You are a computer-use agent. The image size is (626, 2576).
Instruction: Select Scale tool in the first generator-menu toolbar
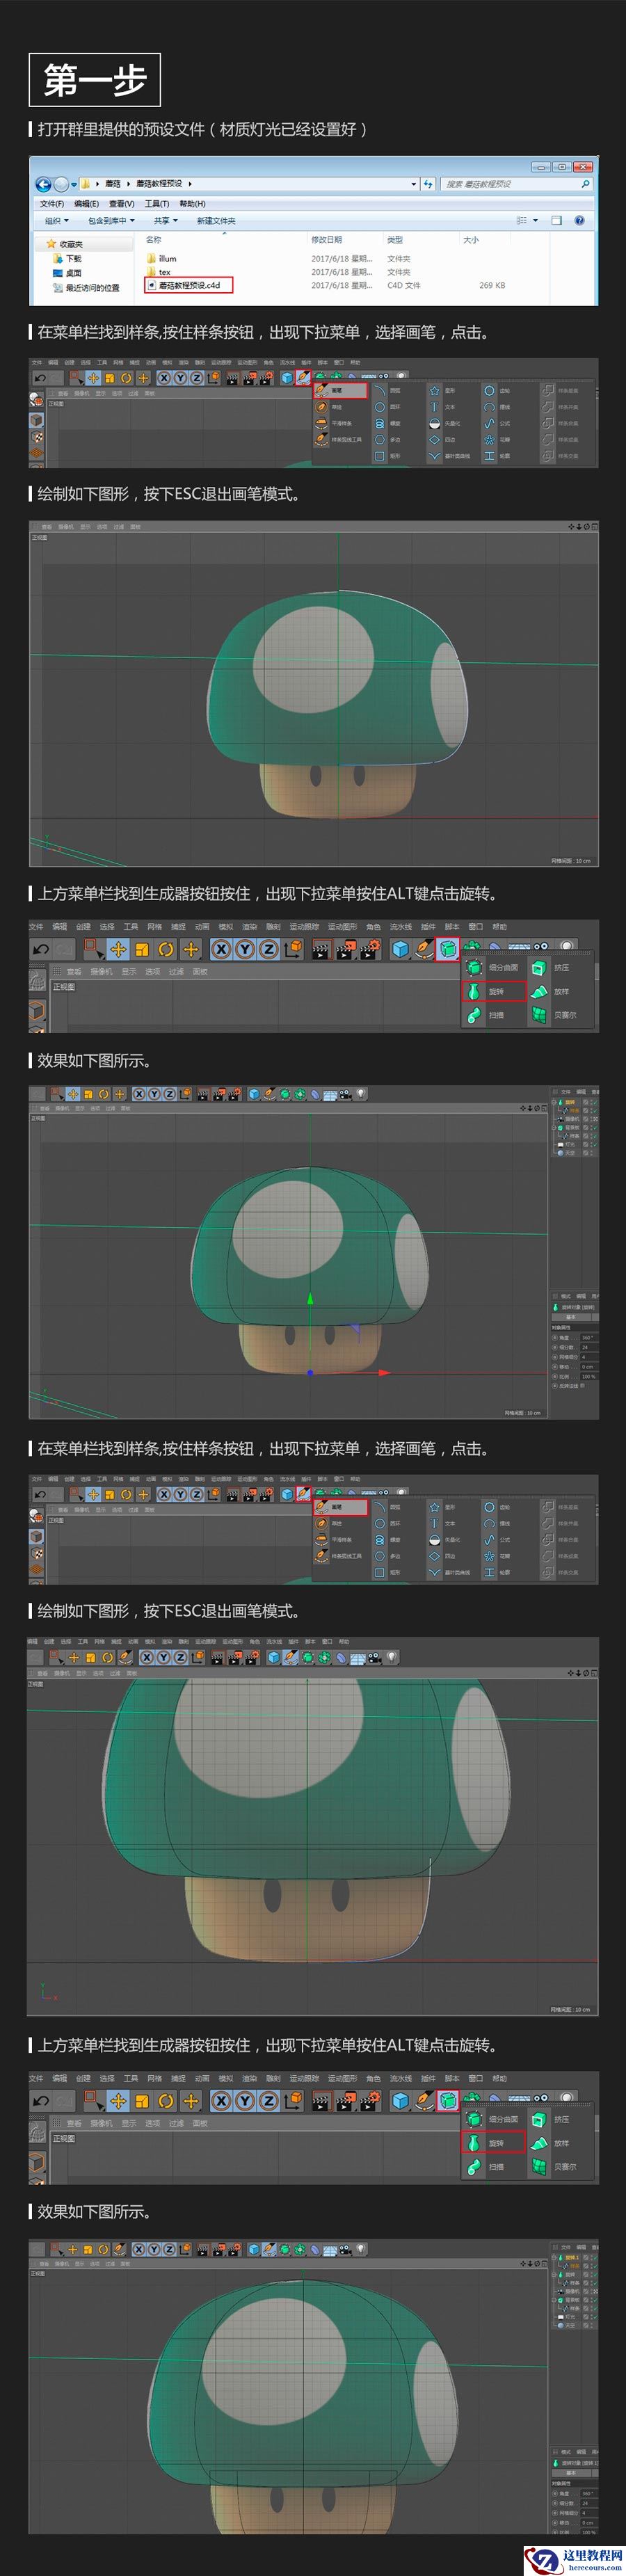tap(142, 949)
